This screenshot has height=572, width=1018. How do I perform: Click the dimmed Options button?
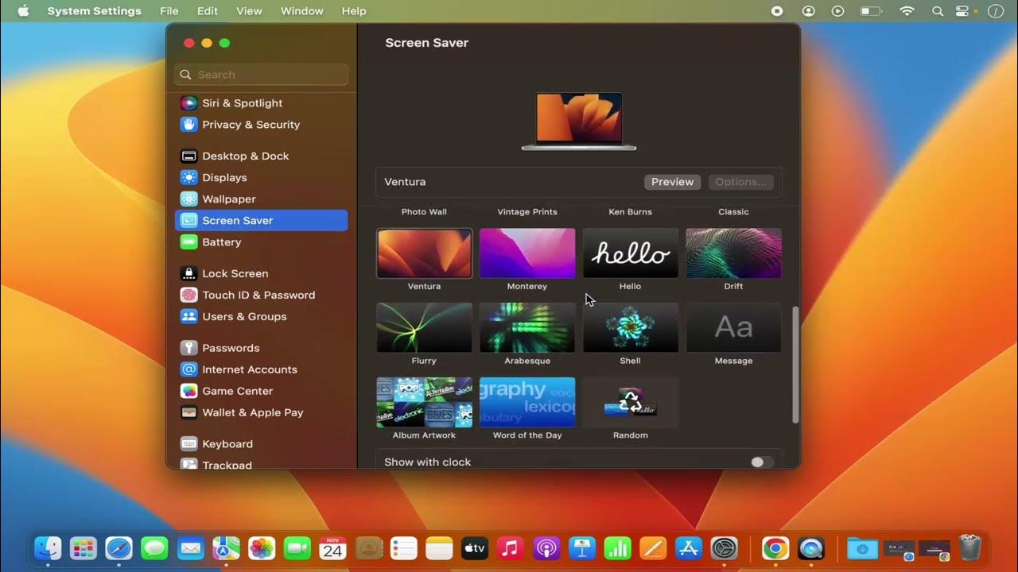coord(740,182)
